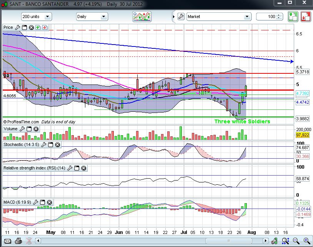The height and width of the screenshot is (247, 313).
Task: Click the crossed-out link icon
Action: [x=29, y=241]
